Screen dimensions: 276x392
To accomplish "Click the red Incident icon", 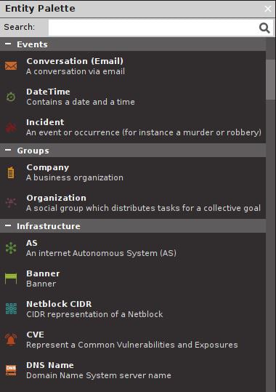I will point(11,127).
